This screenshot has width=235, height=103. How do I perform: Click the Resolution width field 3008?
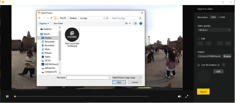213,17
